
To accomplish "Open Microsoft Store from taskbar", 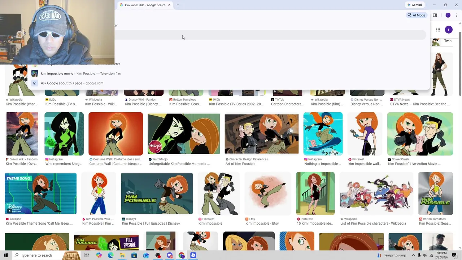I will (x=134, y=255).
